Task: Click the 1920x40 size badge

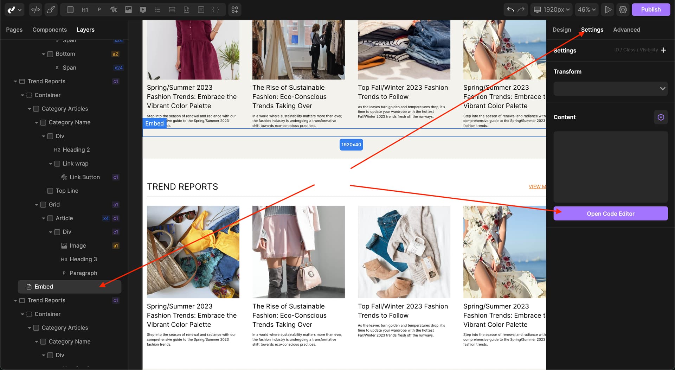Action: [351, 145]
